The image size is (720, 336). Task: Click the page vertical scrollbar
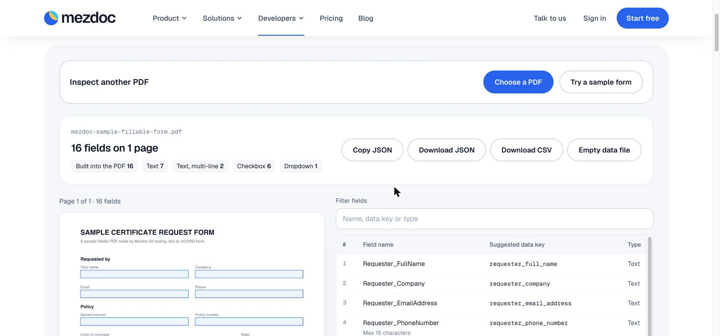pyautogui.click(x=717, y=32)
